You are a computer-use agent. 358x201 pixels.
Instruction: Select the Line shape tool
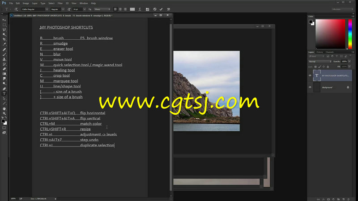pyautogui.click(x=4, y=104)
